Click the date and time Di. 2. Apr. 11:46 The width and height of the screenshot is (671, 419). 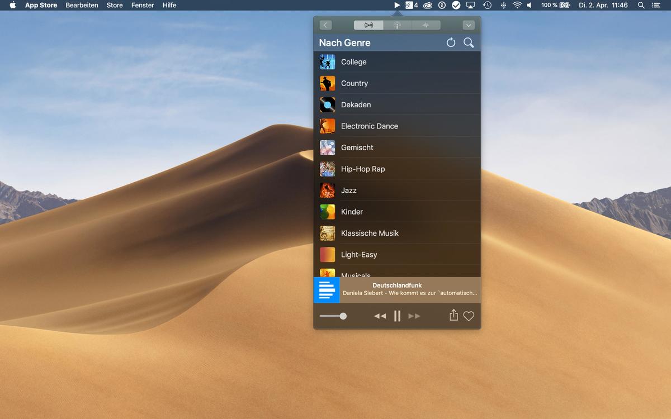603,5
